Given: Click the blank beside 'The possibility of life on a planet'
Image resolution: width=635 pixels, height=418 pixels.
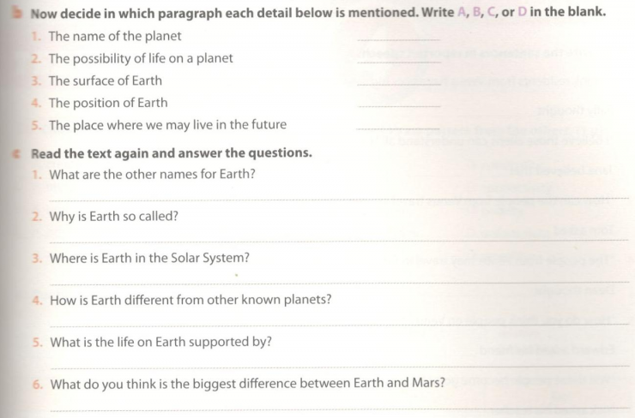Looking at the screenshot, I should [399, 62].
